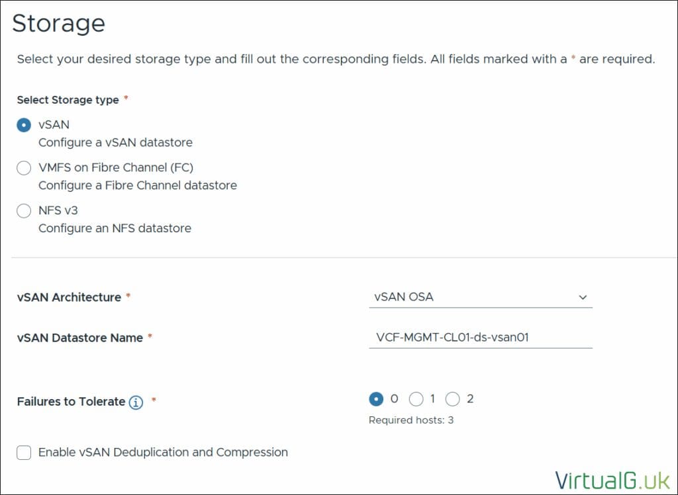Set Failures to Tolerate to 2
Image resolution: width=678 pixels, height=495 pixels.
(453, 399)
